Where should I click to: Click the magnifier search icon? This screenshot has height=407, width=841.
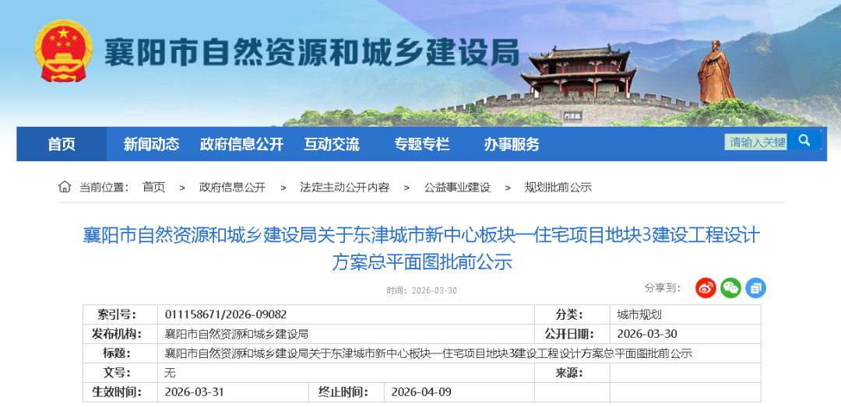click(804, 141)
